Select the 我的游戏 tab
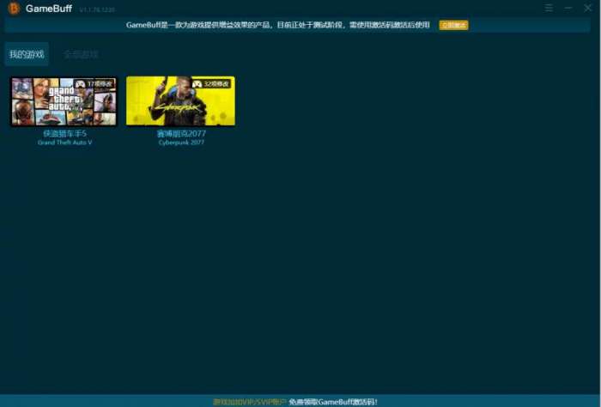This screenshot has height=407, width=601. click(27, 54)
